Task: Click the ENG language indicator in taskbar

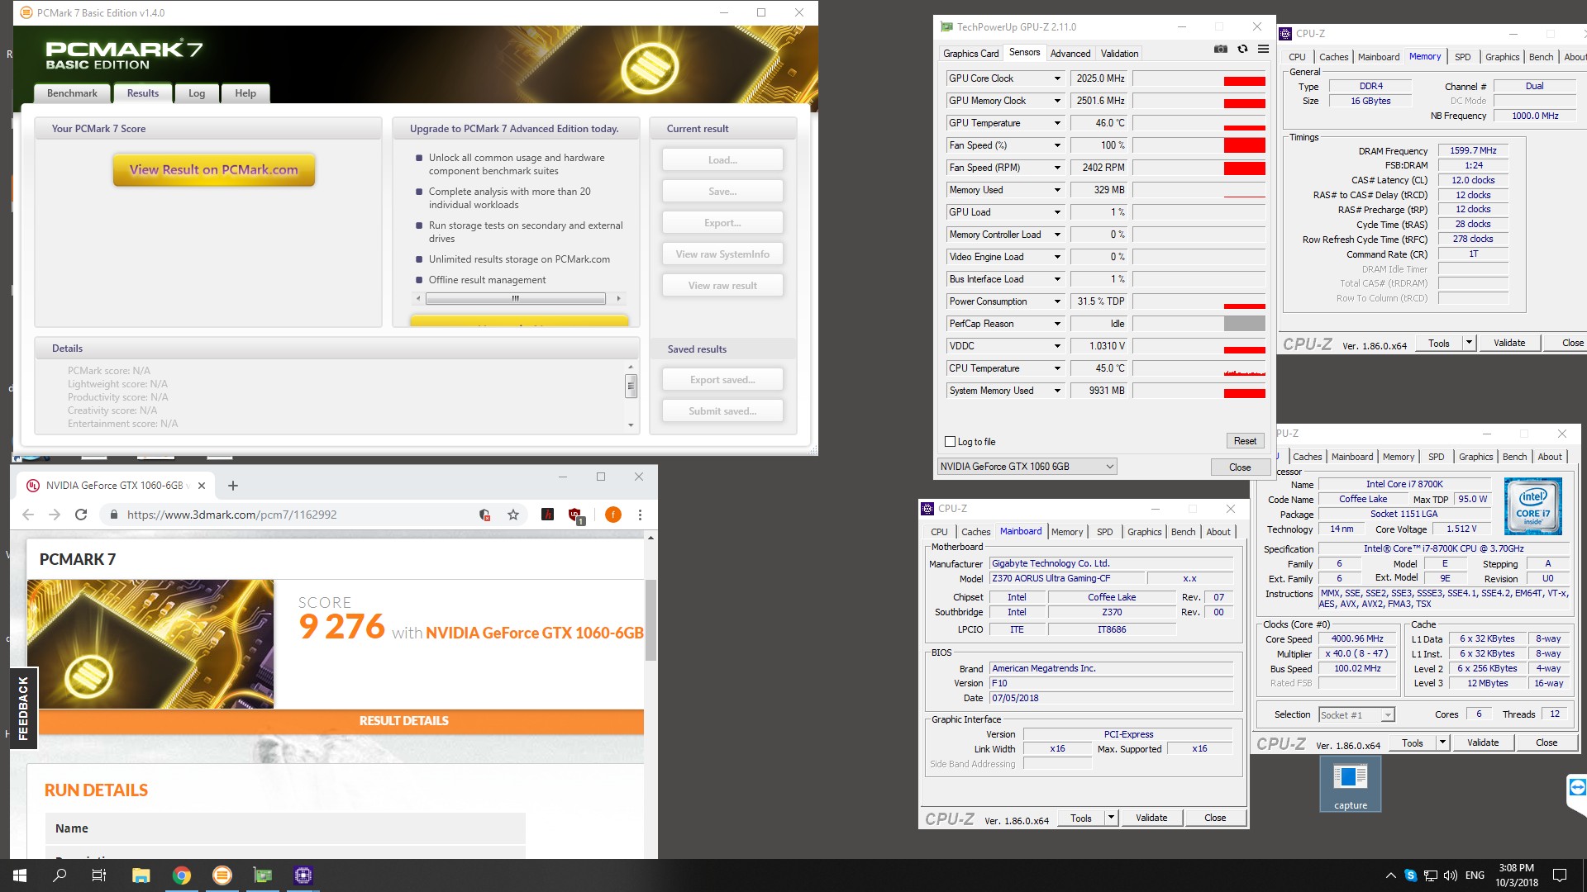Action: click(x=1475, y=875)
